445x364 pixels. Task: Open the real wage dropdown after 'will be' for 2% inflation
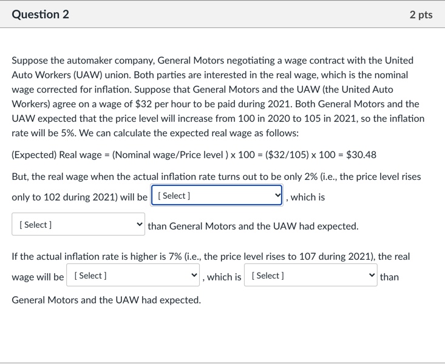pyautogui.click(x=217, y=195)
